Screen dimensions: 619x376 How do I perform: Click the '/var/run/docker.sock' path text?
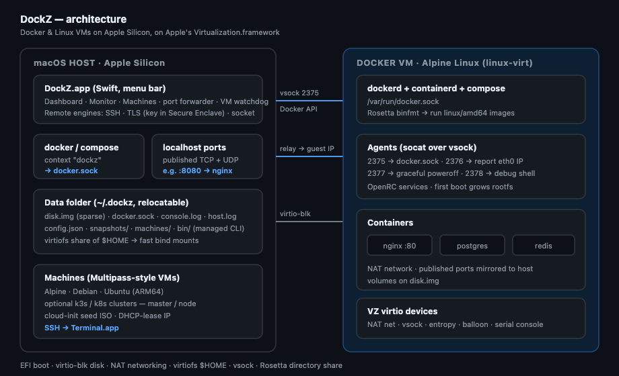coord(403,101)
